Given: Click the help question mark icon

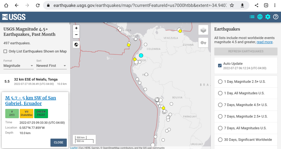Looking at the screenshot, I should tap(276, 17).
